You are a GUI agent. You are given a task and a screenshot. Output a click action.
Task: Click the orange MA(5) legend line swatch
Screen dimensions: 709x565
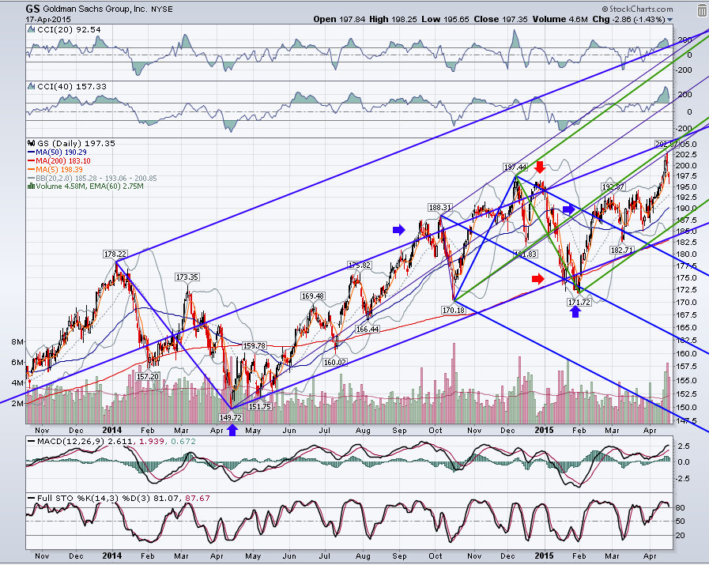31,169
